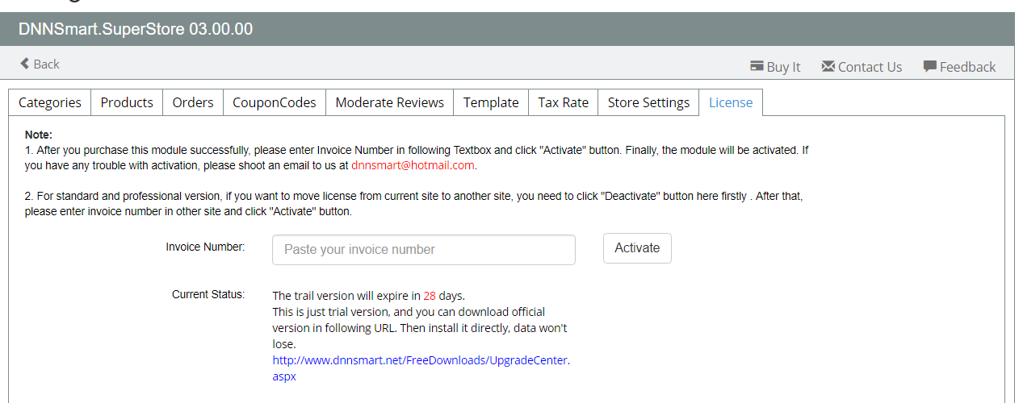The width and height of the screenshot is (1019, 403).
Task: Open the UpgradeCenter download URL
Action: [x=421, y=368]
